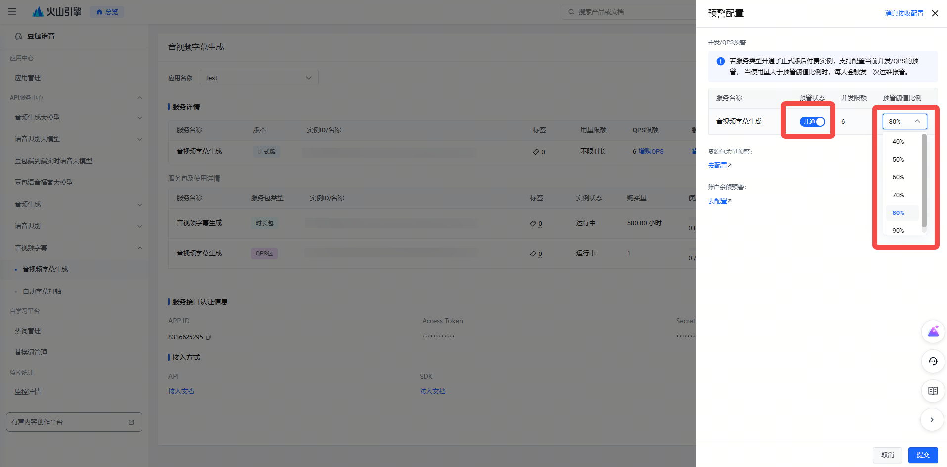Open the 应用名称 dropdown showing test
The height and width of the screenshot is (467, 947).
[259, 78]
